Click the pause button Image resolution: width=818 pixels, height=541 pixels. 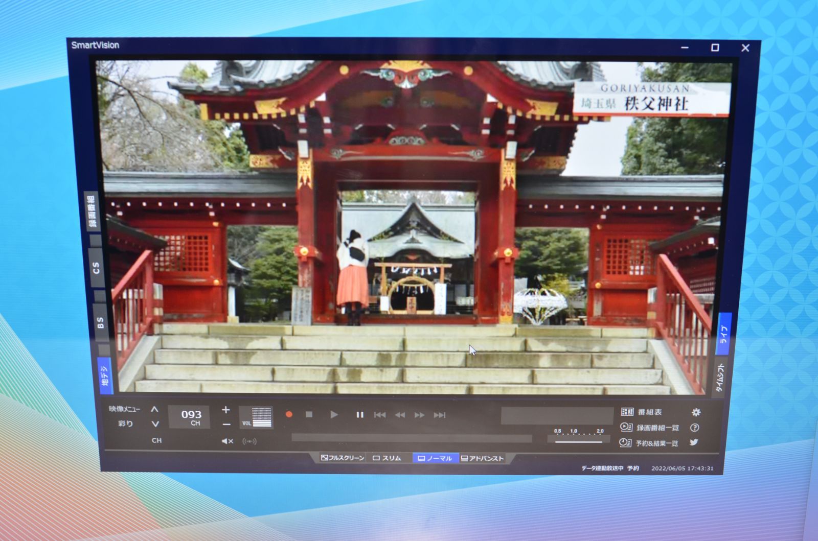359,415
